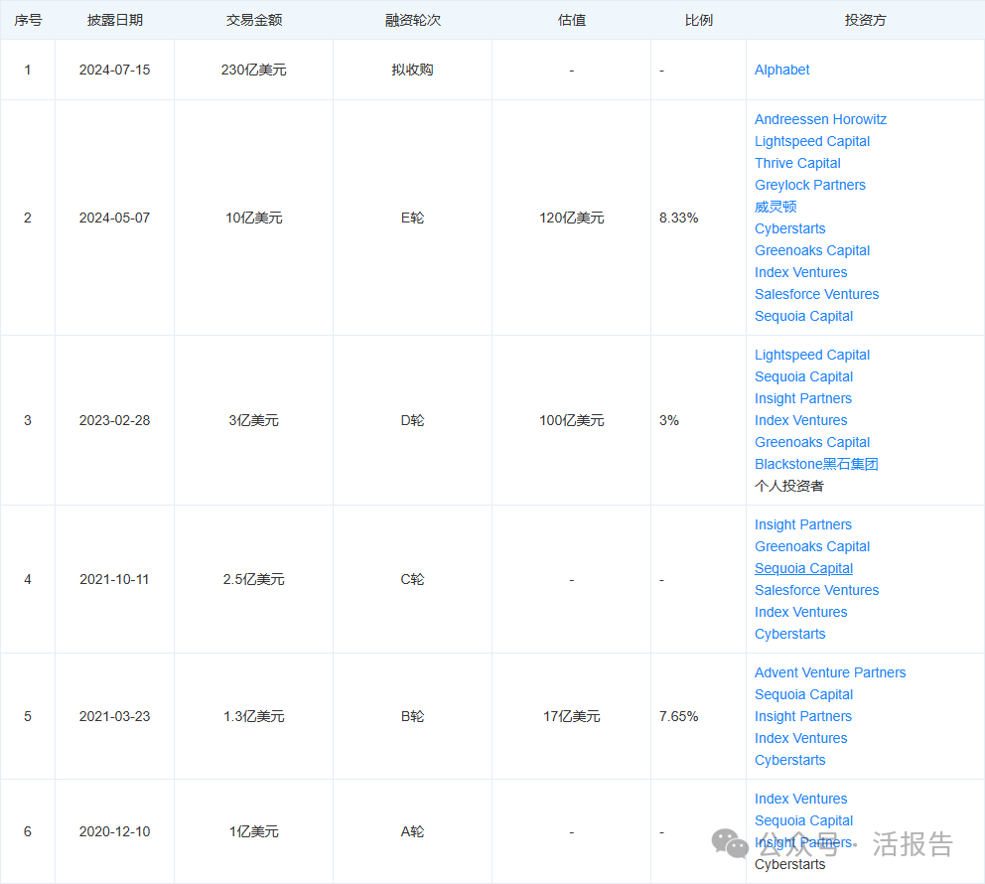This screenshot has height=884, width=985.
Task: Click the Greylock Partners link
Action: 809,185
